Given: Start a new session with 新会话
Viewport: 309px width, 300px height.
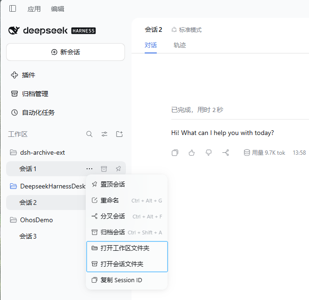Looking at the screenshot, I should [x=66, y=52].
